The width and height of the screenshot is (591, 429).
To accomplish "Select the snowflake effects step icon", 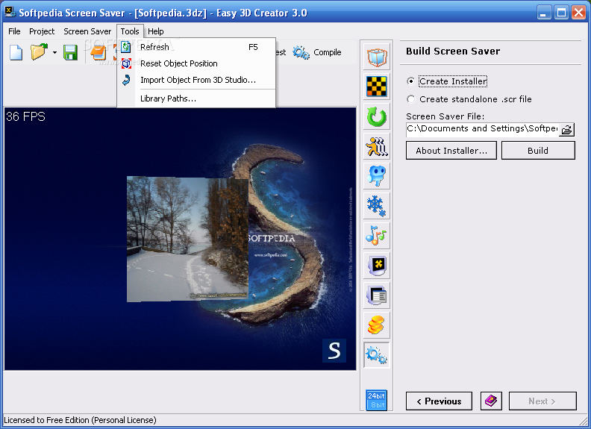I will 377,206.
